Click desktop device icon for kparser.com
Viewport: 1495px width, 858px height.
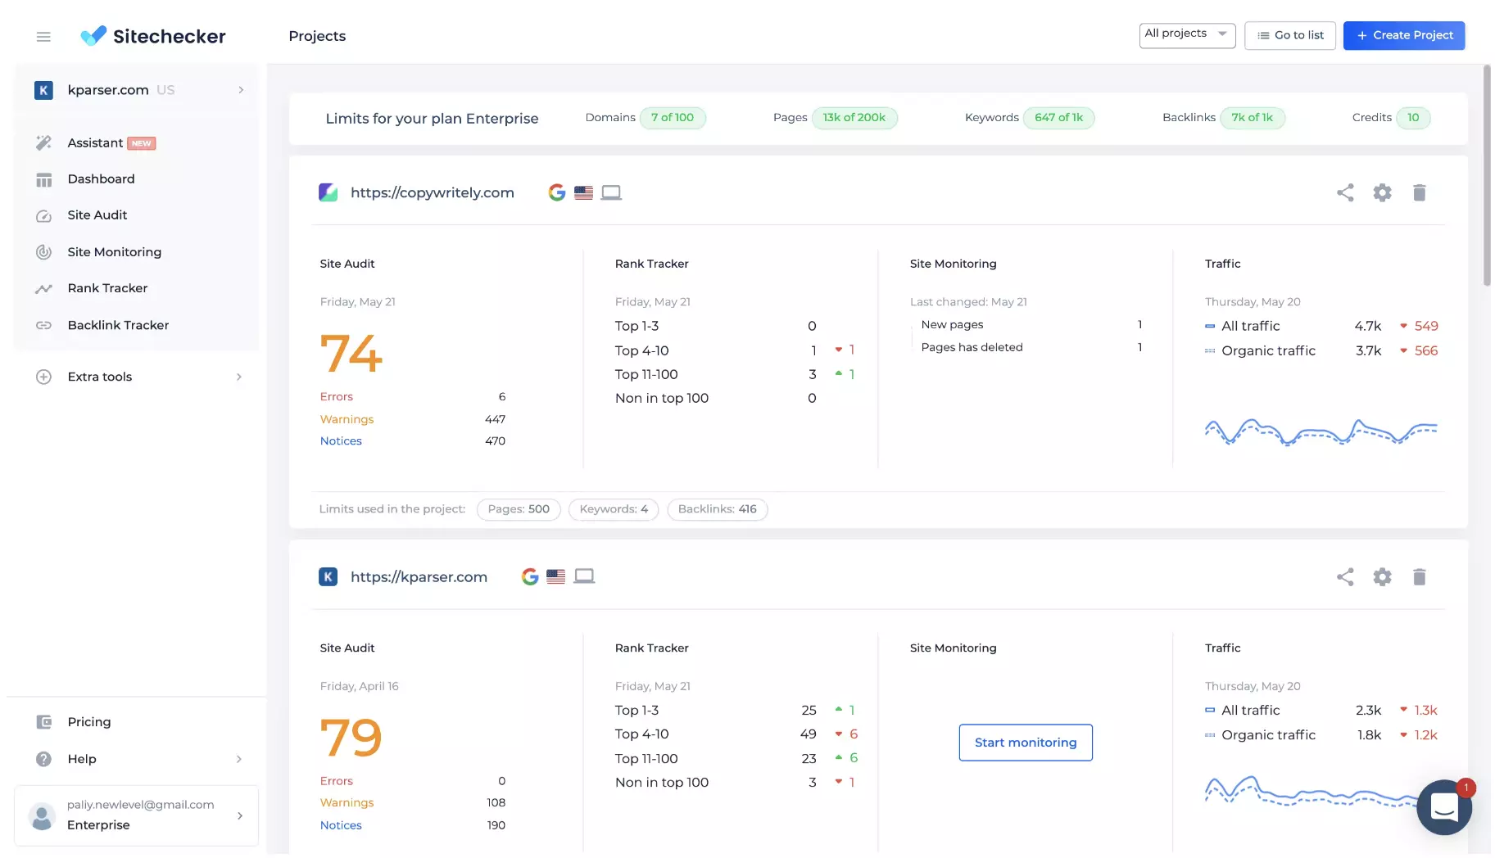[584, 577]
